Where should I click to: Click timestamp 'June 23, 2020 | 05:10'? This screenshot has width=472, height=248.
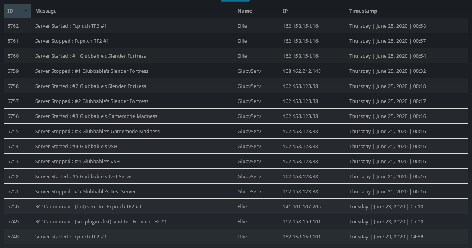398,206
